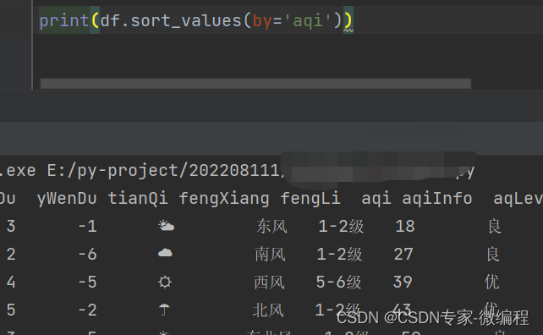Click the sun weather icon in the 39 aqi row
This screenshot has height=335, width=543.
click(x=165, y=282)
